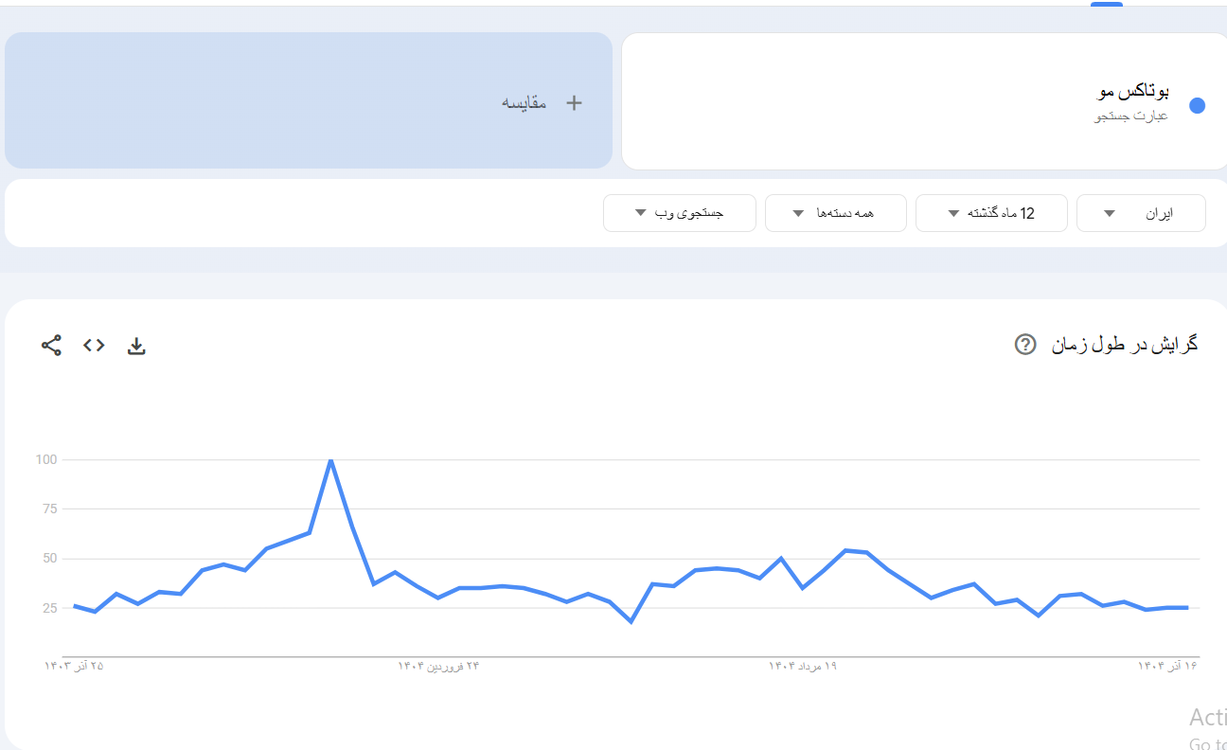Click the chart peak at value 100

pyautogui.click(x=330, y=460)
